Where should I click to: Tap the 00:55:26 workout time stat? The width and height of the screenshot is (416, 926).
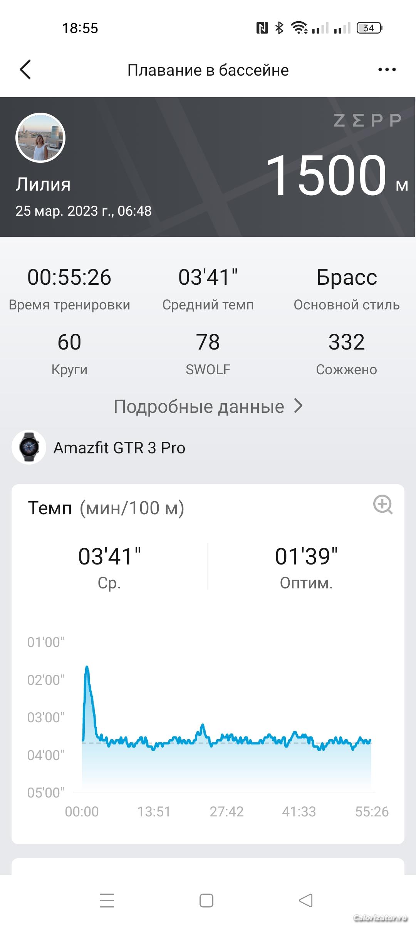pyautogui.click(x=69, y=277)
